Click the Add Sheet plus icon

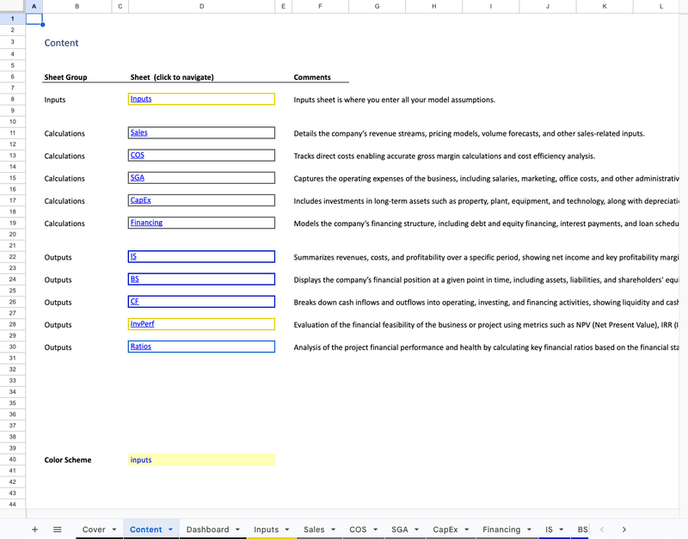[34, 530]
